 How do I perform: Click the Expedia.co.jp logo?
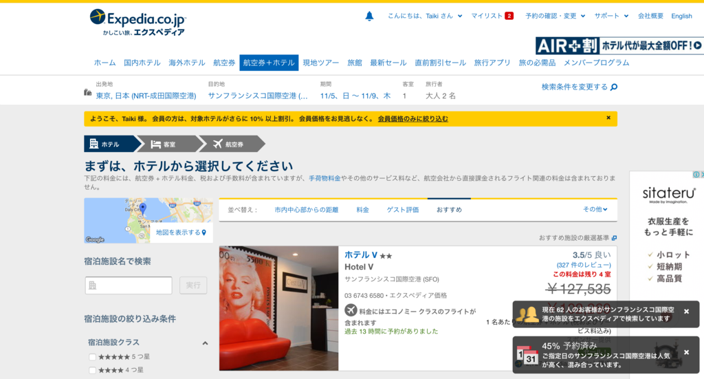(x=137, y=23)
